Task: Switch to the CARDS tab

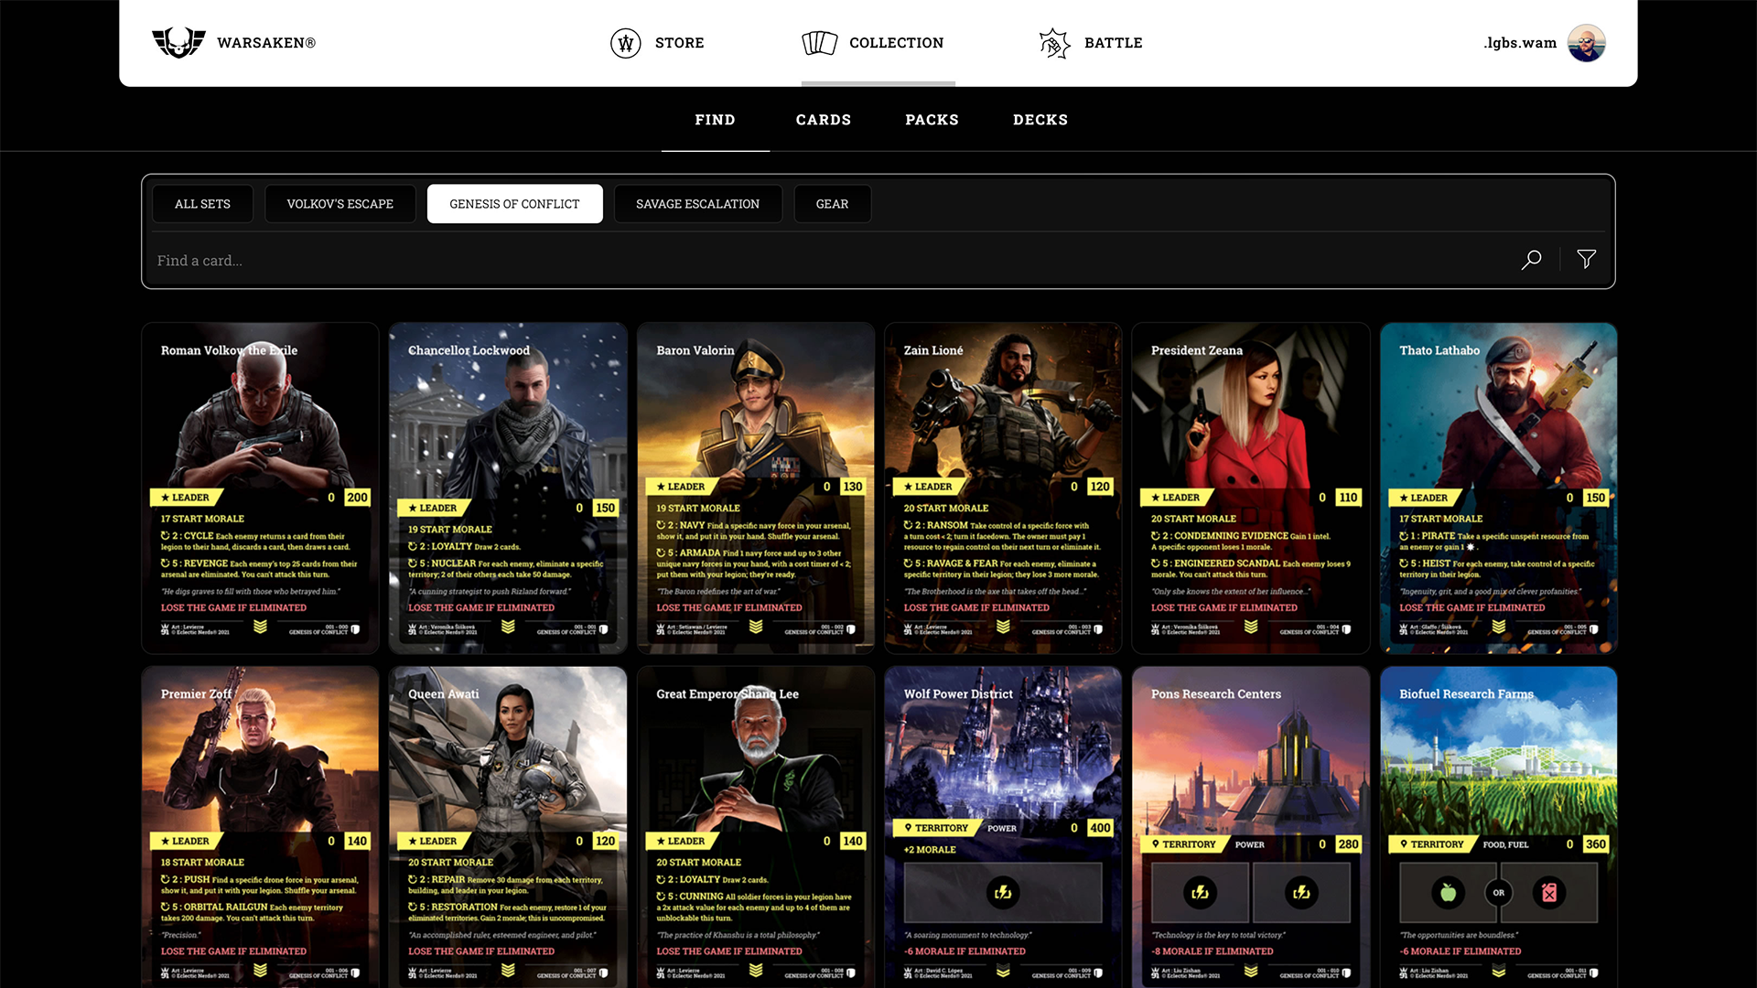Action: [x=823, y=120]
